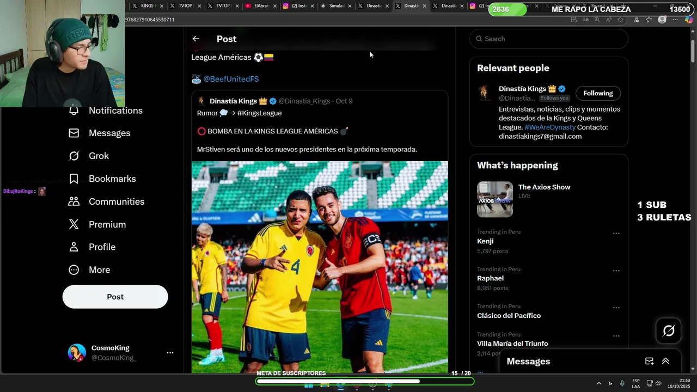This screenshot has height=392, width=697.
Task: Open Grok from the sidebar
Action: (x=89, y=156)
